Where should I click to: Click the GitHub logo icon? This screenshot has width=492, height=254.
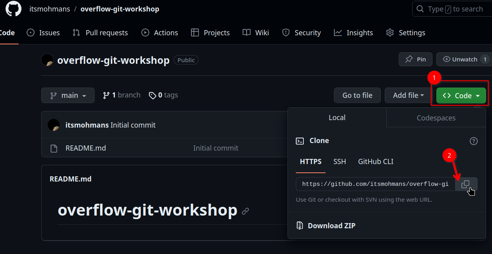coord(14,8)
